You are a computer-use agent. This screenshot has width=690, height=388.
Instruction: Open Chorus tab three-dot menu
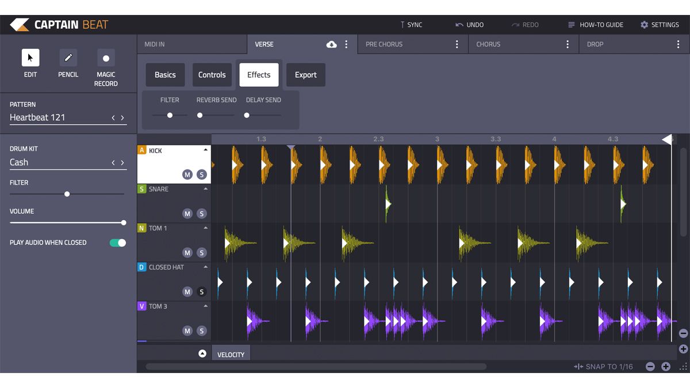pos(568,44)
